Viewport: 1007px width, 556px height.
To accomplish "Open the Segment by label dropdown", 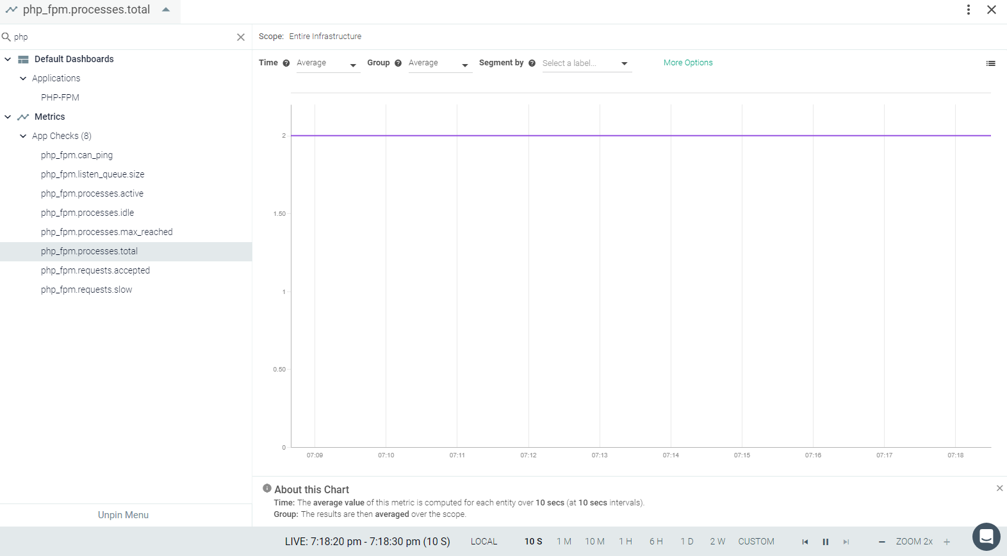I will tap(587, 63).
